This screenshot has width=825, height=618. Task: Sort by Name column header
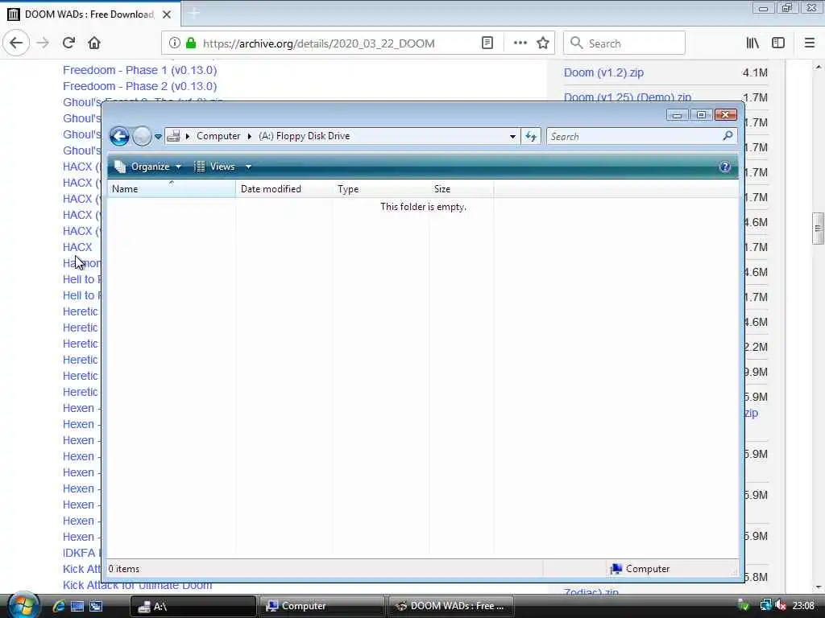[x=172, y=188]
